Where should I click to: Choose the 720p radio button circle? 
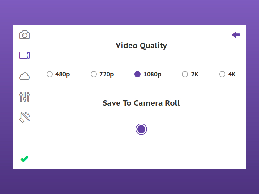94,74
